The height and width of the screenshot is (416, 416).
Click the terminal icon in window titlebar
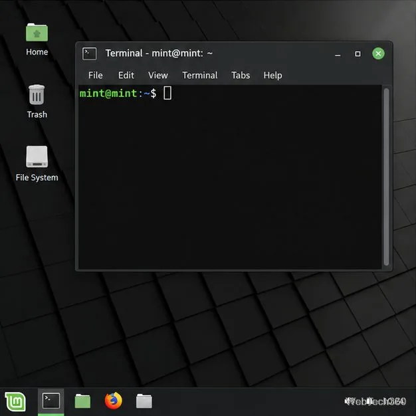(x=90, y=54)
